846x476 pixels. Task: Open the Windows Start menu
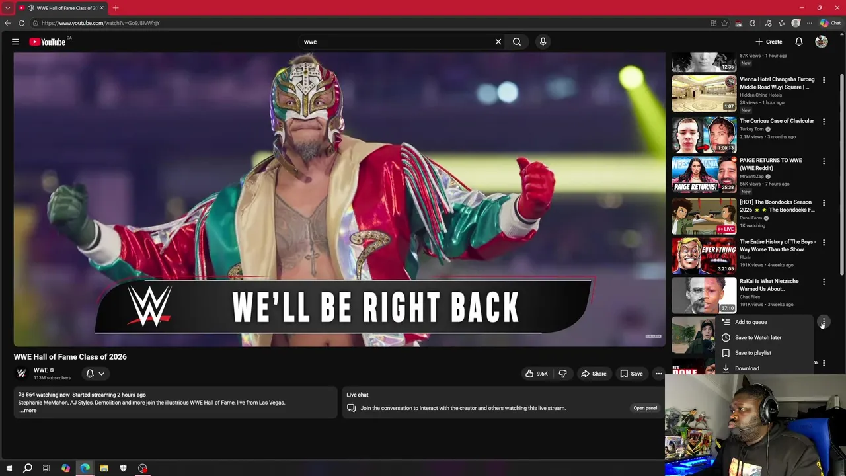(x=9, y=468)
